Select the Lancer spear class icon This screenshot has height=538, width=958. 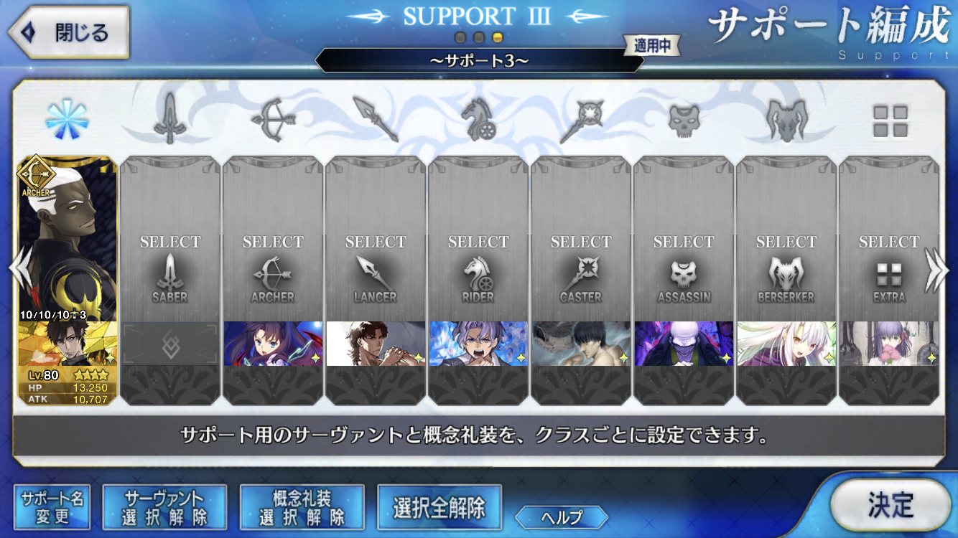click(375, 120)
